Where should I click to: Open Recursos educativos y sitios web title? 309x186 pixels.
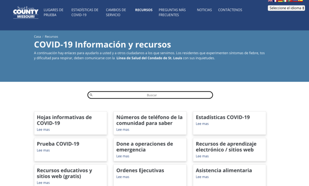click(65, 173)
